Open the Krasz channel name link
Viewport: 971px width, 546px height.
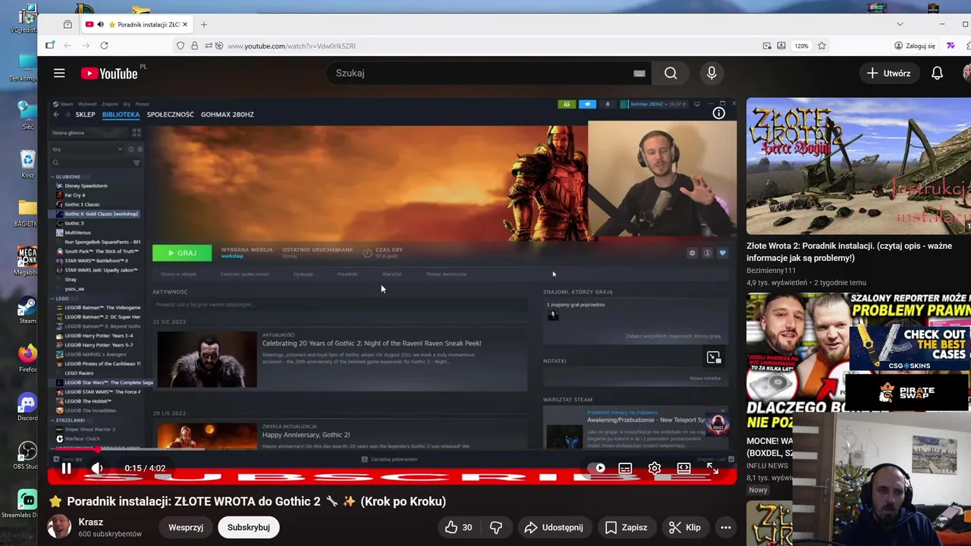[x=91, y=522]
